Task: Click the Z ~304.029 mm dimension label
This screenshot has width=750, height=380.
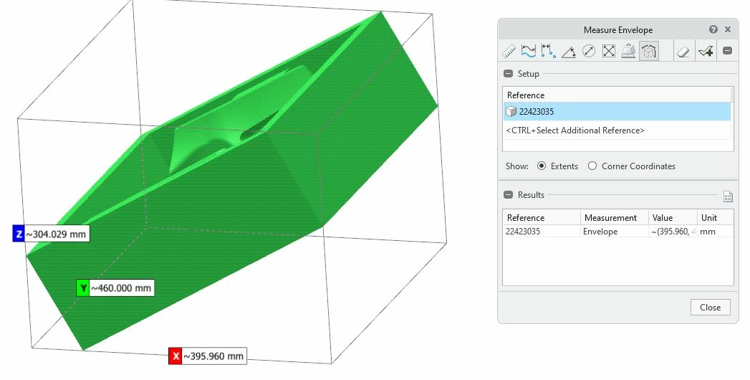Action: [51, 234]
